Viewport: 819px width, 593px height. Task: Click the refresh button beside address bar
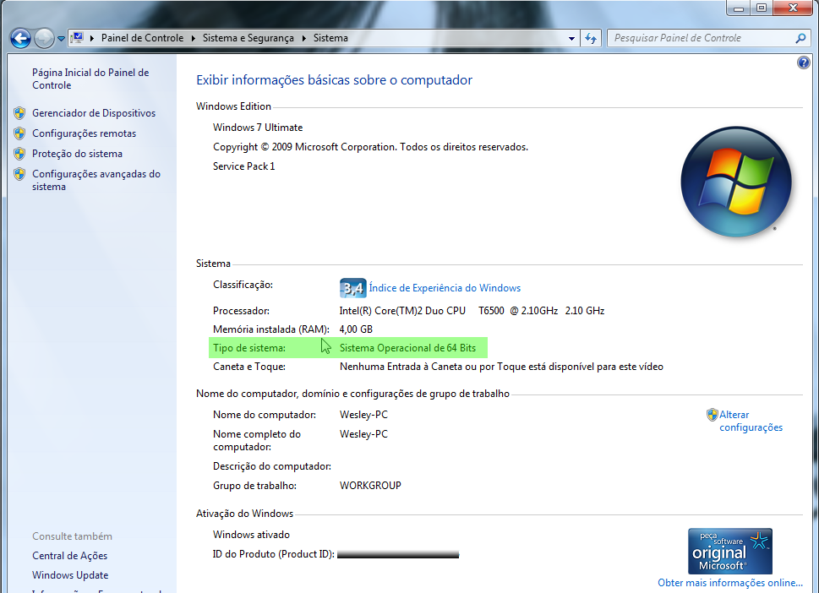pos(591,38)
